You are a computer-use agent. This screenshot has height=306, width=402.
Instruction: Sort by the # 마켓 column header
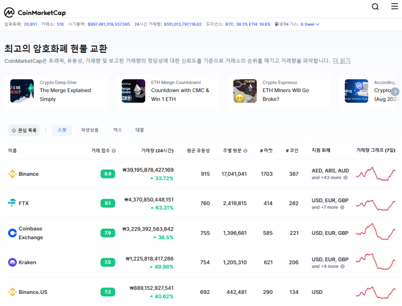click(x=266, y=150)
